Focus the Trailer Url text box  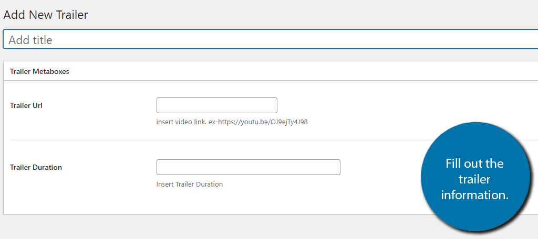pos(217,105)
